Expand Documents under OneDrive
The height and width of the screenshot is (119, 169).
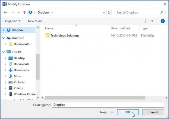(5, 44)
